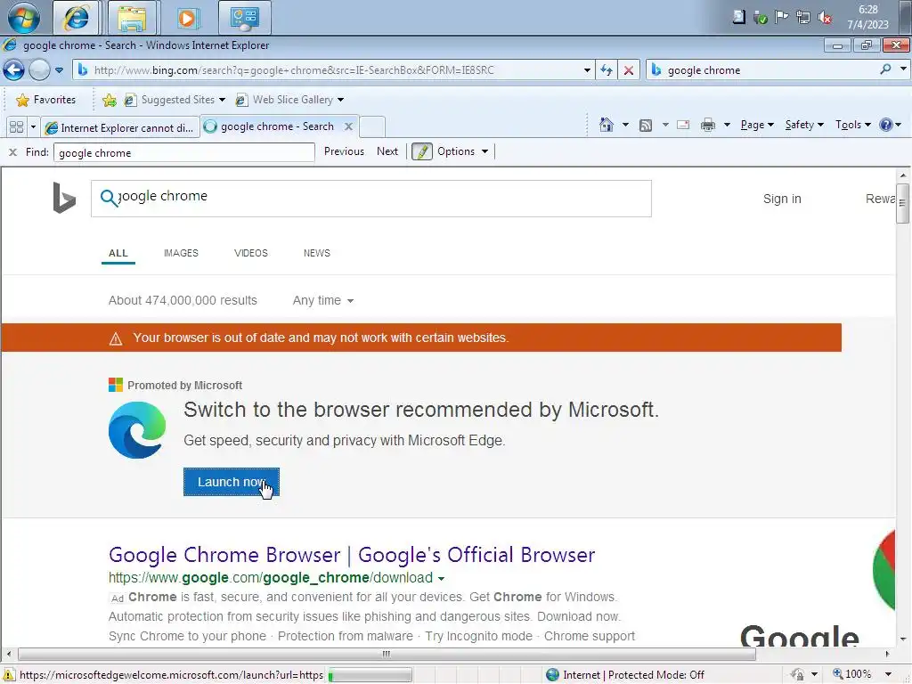This screenshot has height=684, width=912.
Task: Open the Action Center flag icon
Action: [x=781, y=18]
